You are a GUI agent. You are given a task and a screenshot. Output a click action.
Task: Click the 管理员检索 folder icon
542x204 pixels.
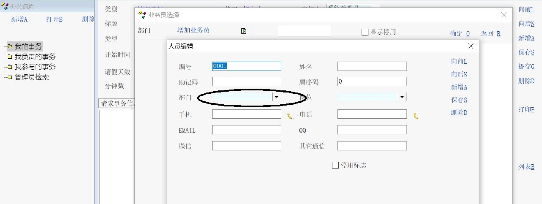click(10, 77)
